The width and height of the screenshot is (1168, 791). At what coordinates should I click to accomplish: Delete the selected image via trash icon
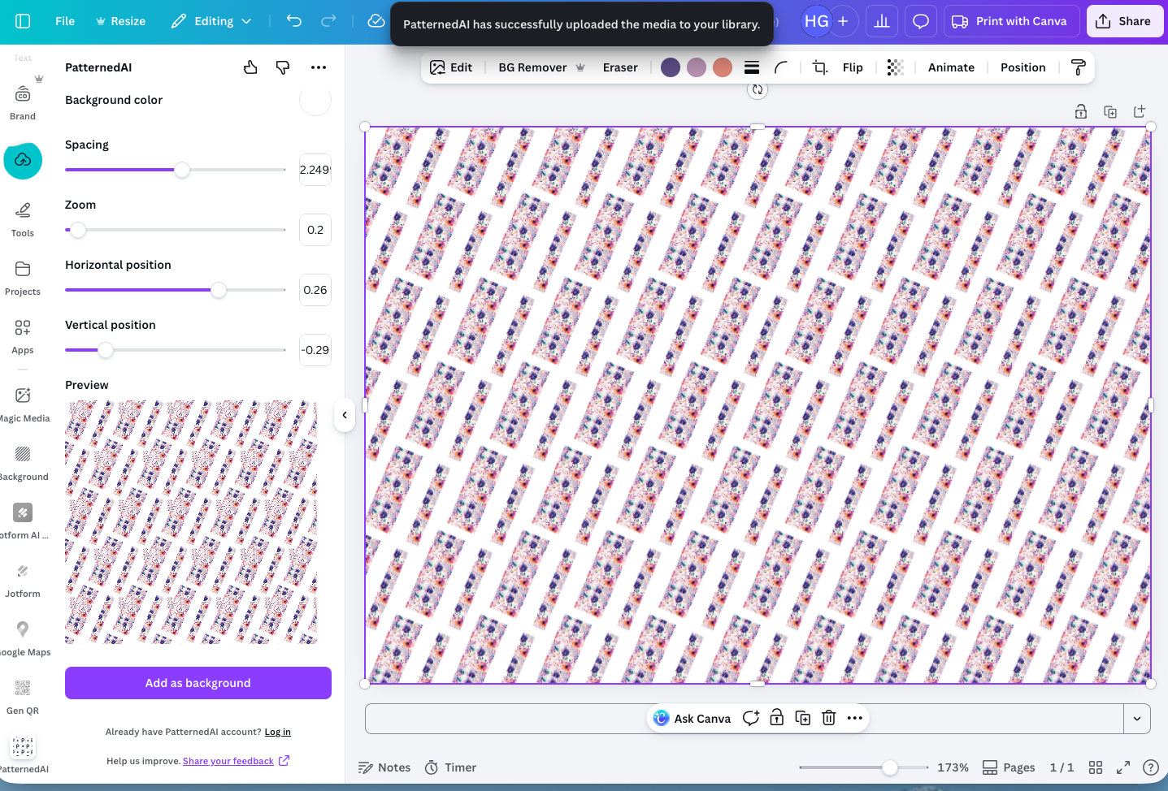tap(828, 718)
